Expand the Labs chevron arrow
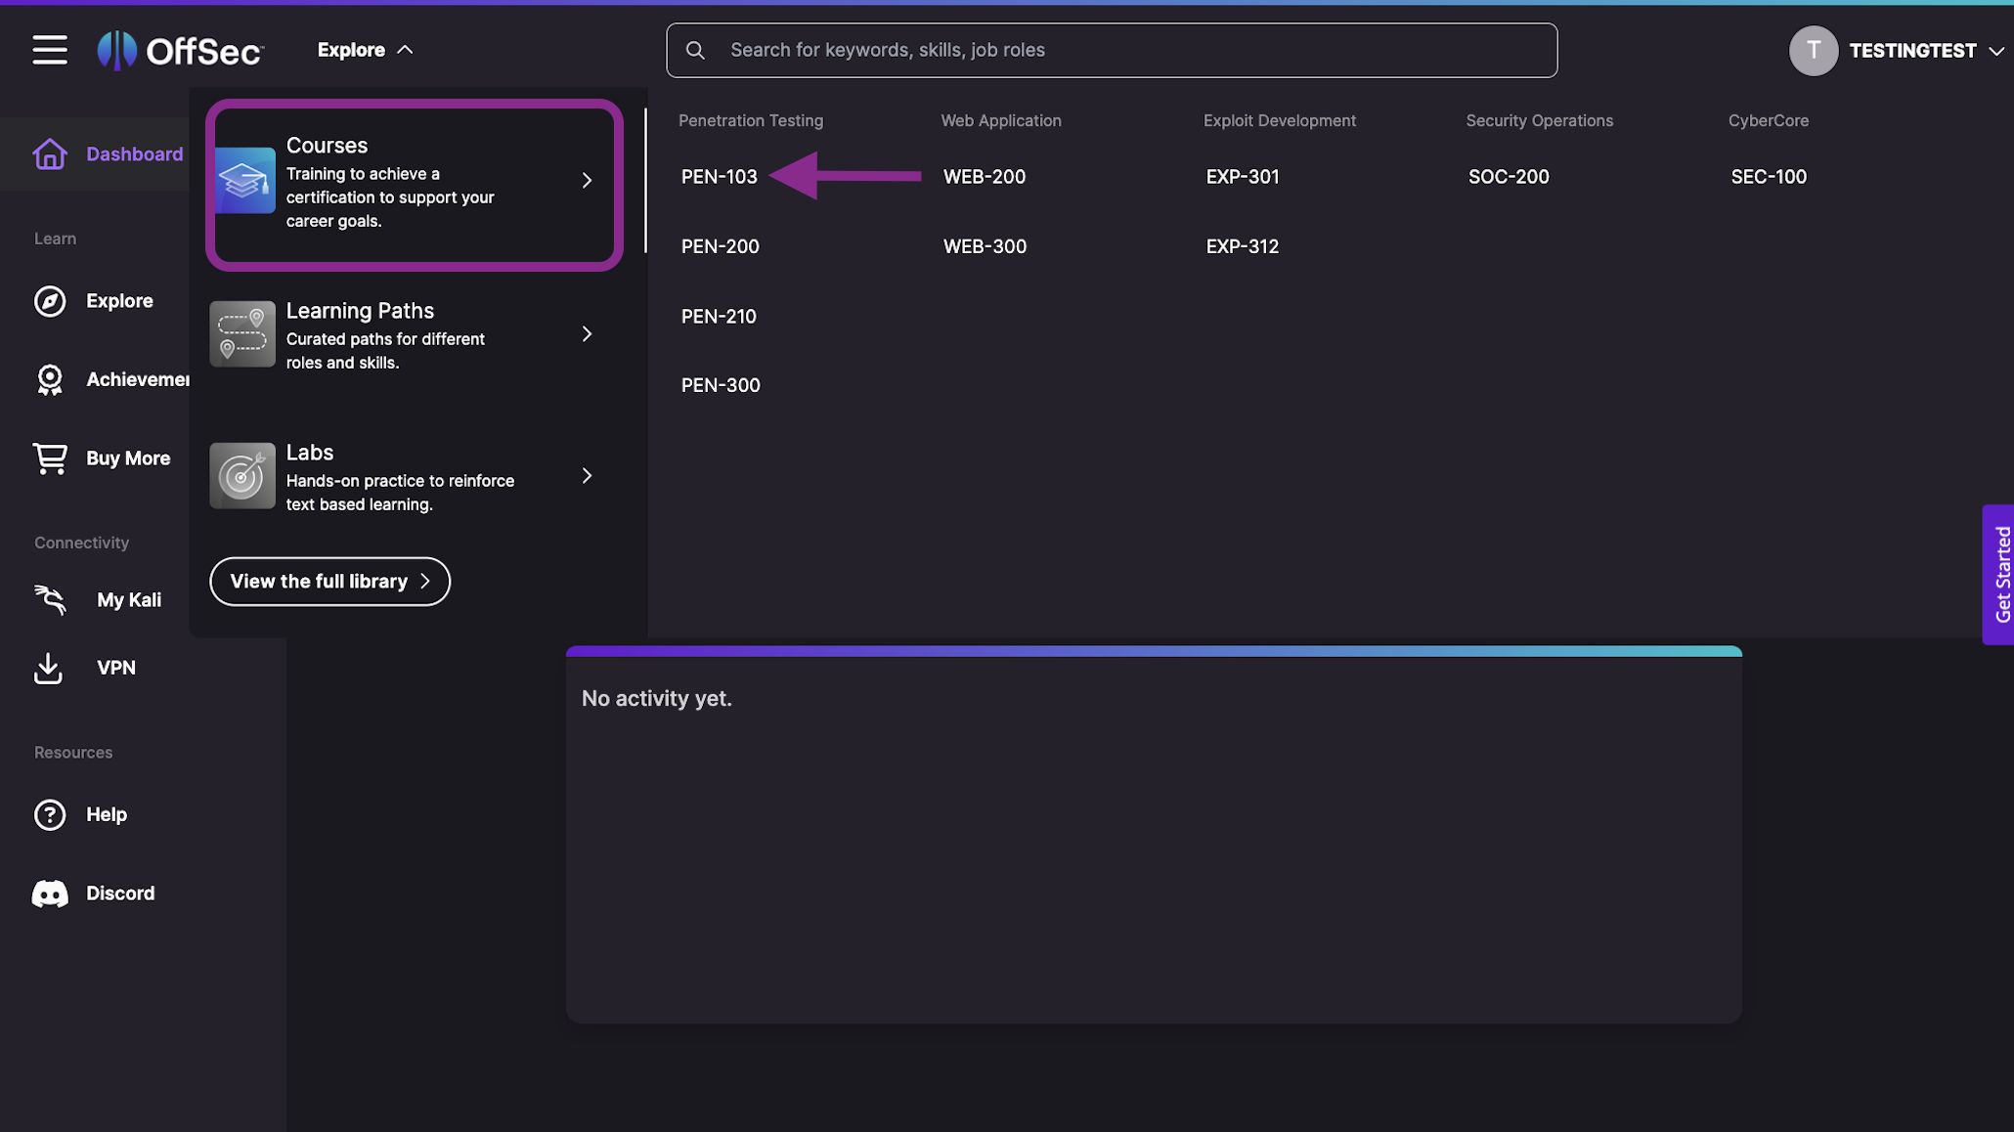 (x=587, y=476)
